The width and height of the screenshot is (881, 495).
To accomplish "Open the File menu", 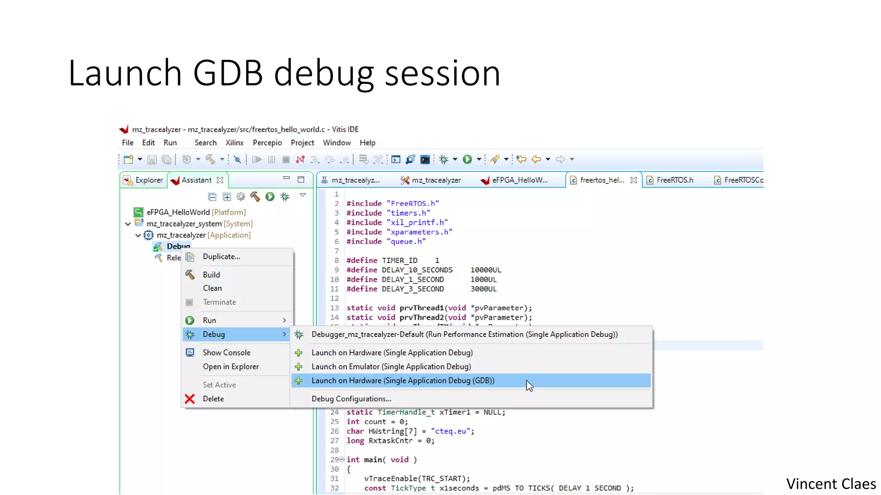I will [x=128, y=143].
